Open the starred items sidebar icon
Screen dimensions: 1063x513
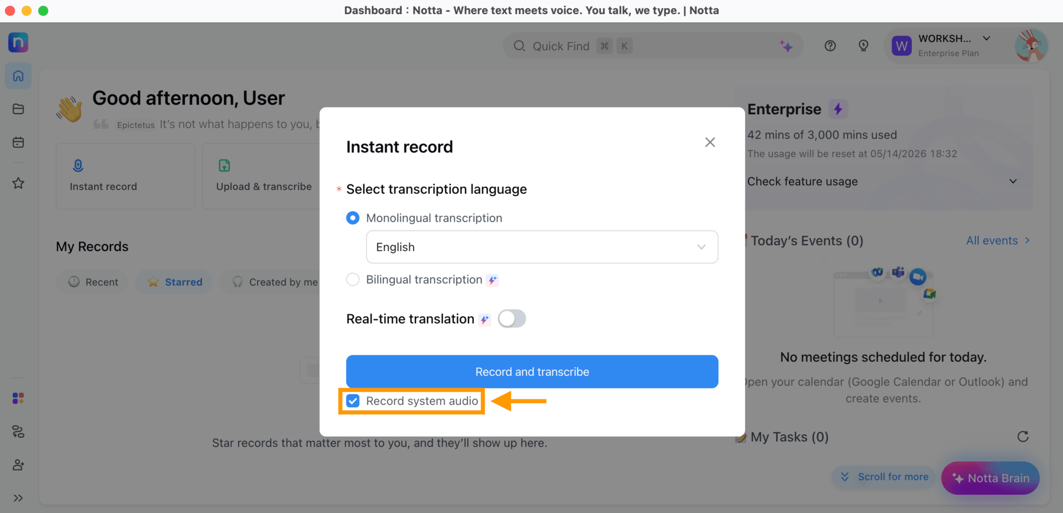click(x=18, y=183)
